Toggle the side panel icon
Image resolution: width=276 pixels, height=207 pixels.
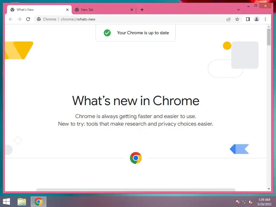[248, 19]
